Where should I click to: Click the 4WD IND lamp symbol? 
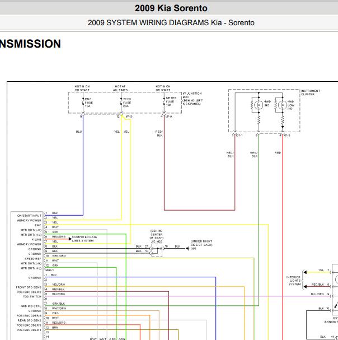point(259,105)
